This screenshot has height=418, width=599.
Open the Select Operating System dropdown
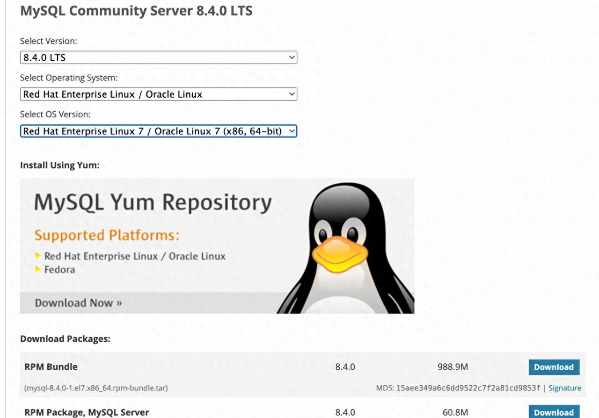coord(158,94)
